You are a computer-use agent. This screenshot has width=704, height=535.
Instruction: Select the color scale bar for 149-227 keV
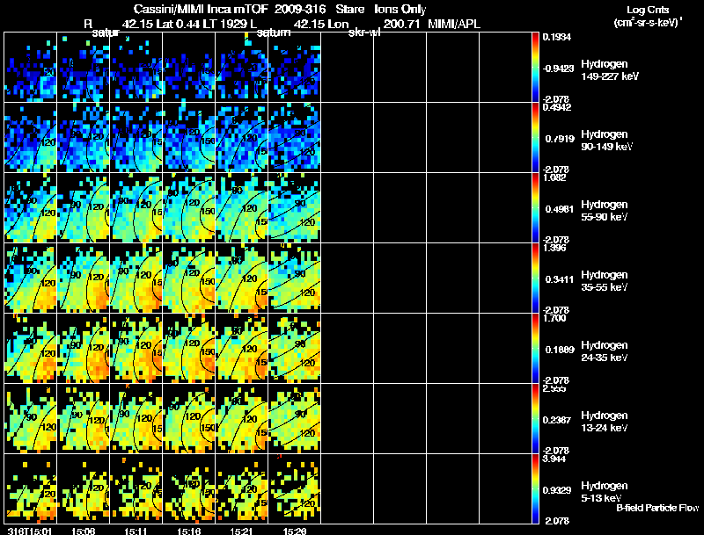pyautogui.click(x=535, y=68)
